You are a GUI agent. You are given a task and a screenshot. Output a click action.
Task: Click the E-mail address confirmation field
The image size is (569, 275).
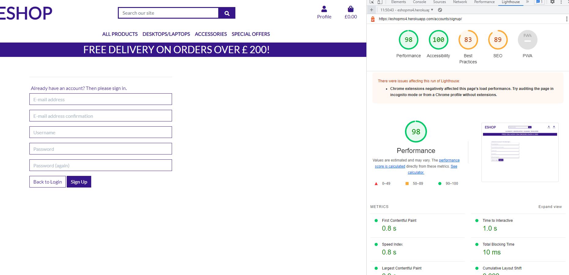pos(101,116)
